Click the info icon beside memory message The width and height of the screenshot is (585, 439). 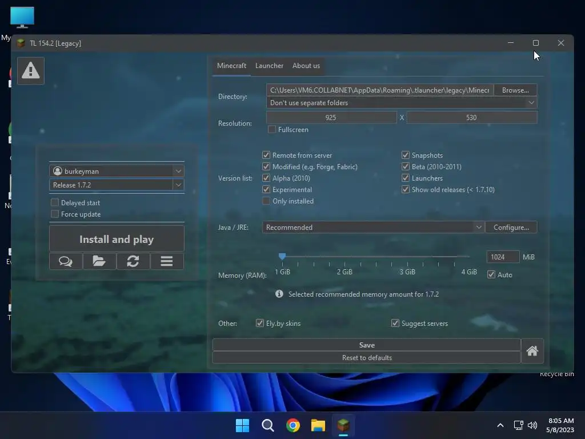tap(279, 294)
